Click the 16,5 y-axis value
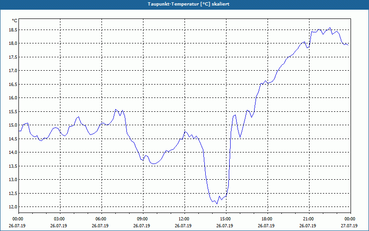Viewport: 369px width, 231px height. [x=13, y=84]
